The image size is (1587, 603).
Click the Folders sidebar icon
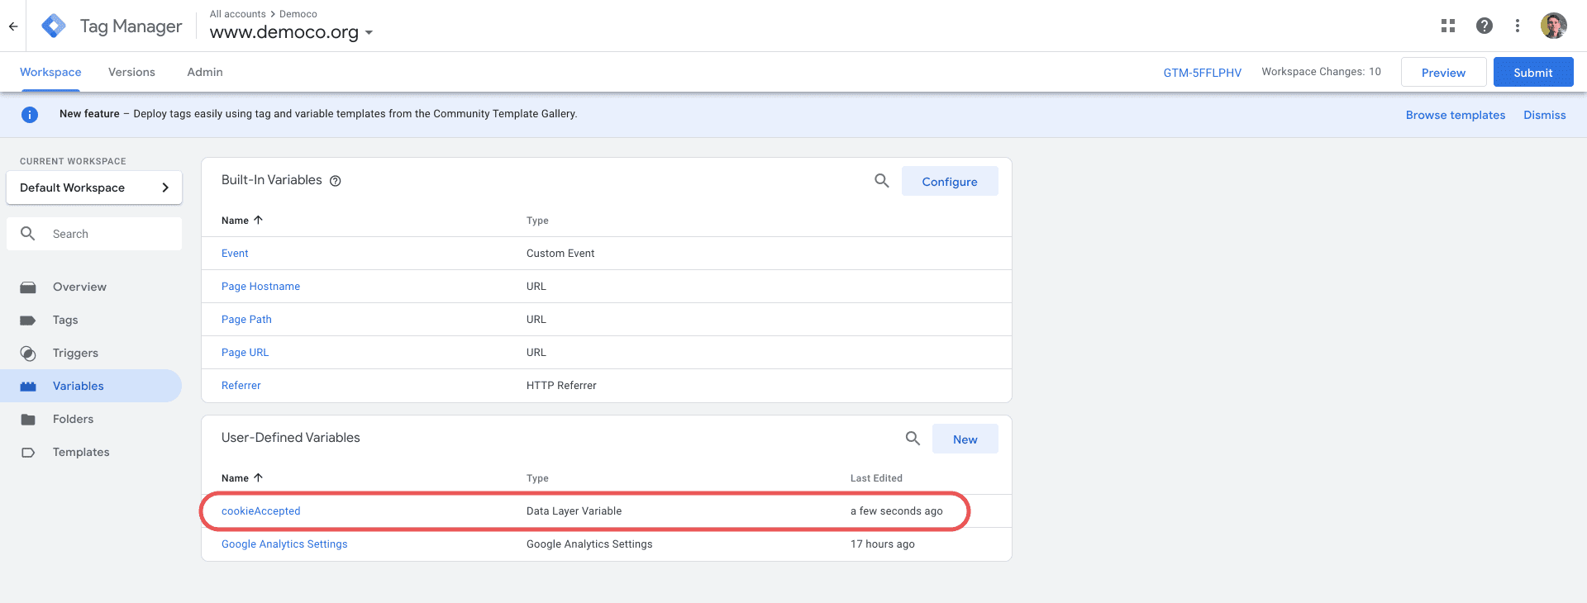(28, 420)
